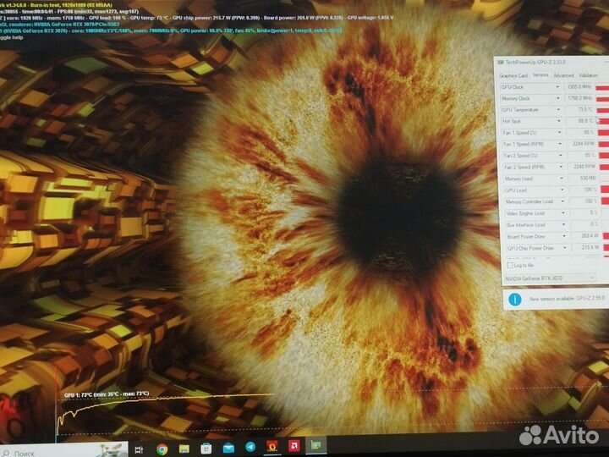Open Telegram from the taskbar

[x=250, y=447]
